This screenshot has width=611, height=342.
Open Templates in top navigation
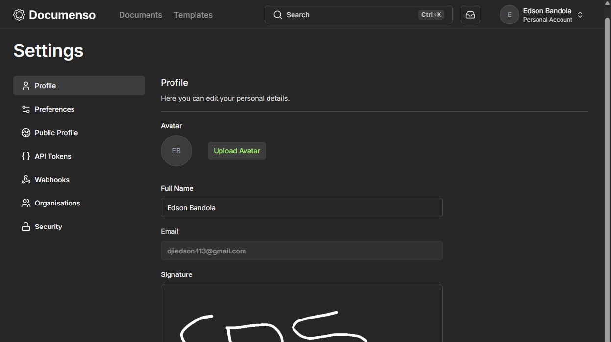pyautogui.click(x=193, y=15)
